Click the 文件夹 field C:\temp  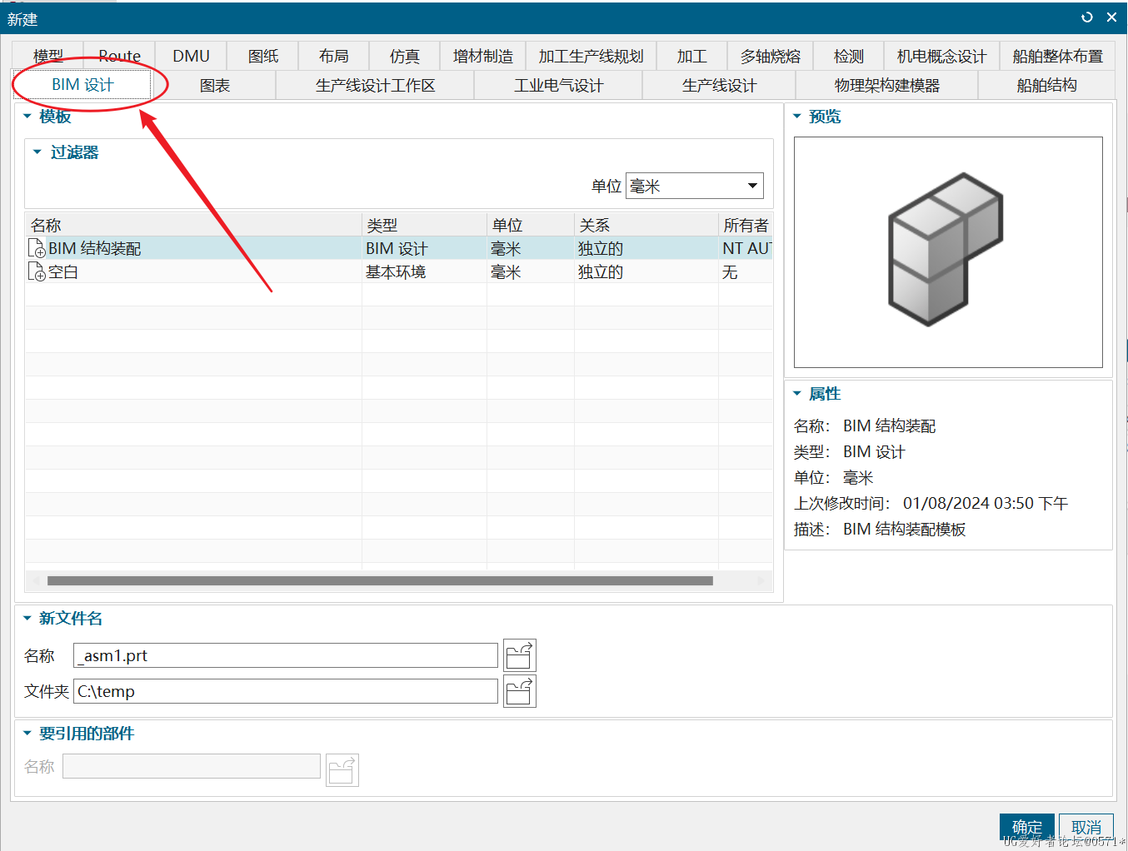tap(286, 691)
